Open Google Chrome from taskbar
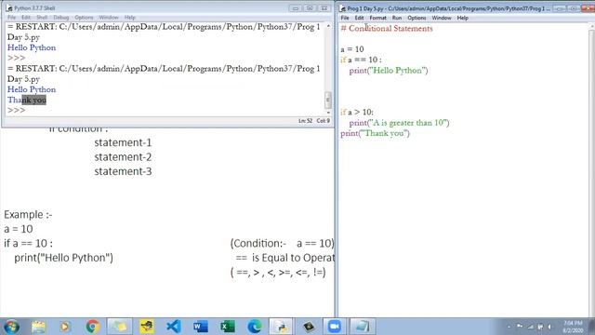Image resolution: width=595 pixels, height=335 pixels. point(92,327)
